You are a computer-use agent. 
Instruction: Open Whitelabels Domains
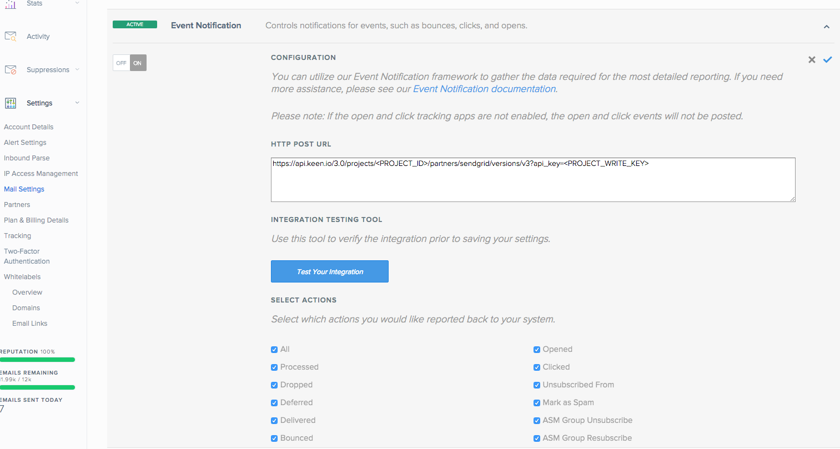26,308
